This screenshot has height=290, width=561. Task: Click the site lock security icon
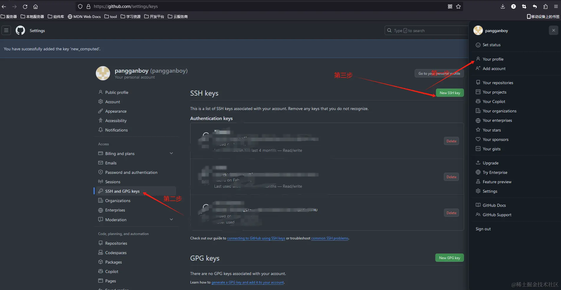88,6
